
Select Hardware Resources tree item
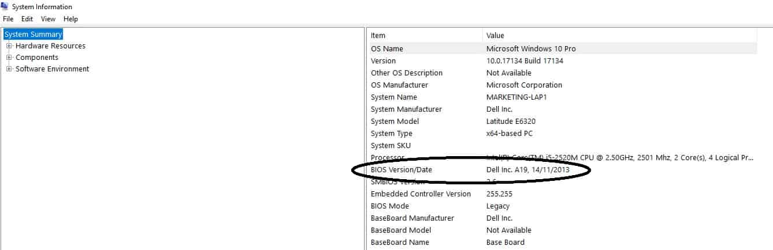[50, 46]
